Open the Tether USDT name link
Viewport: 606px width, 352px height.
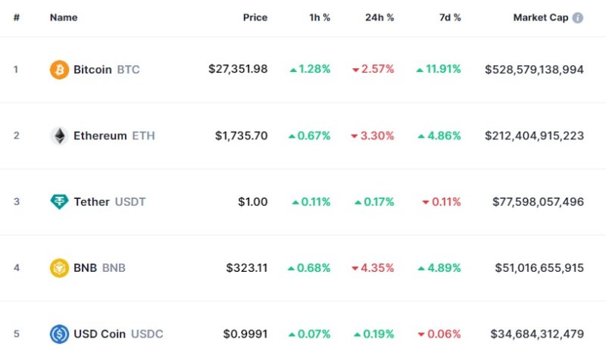coord(109,202)
